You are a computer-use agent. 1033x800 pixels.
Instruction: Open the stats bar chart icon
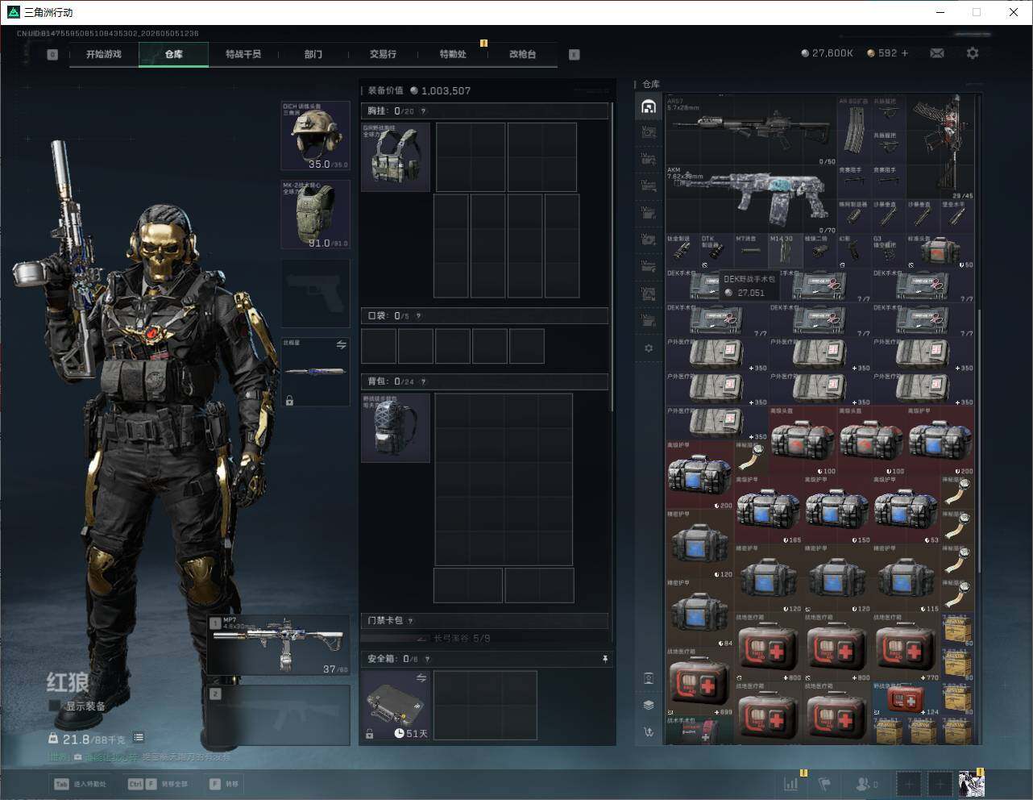click(x=791, y=783)
